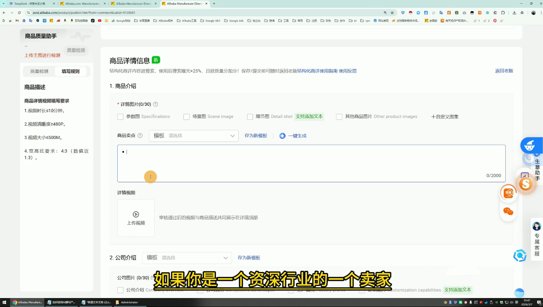Viewport: 543px width, 307px height.
Task: Check the 场景图 Scene image option
Action: coord(186,117)
